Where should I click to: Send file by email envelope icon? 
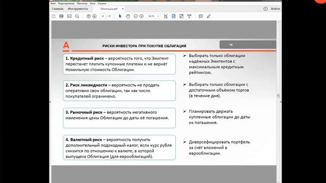click(x=69, y=16)
